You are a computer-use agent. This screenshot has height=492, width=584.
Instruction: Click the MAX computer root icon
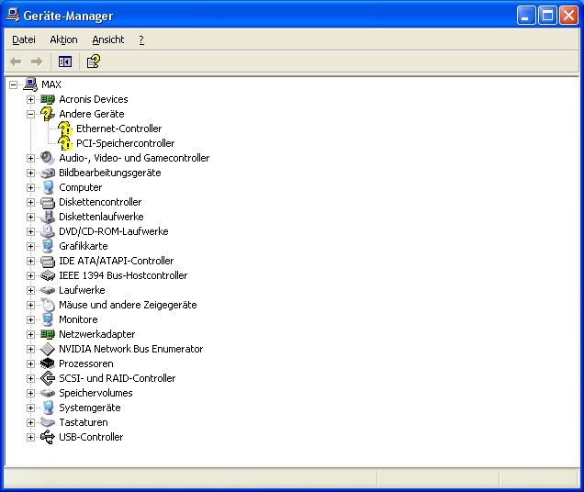[x=30, y=84]
